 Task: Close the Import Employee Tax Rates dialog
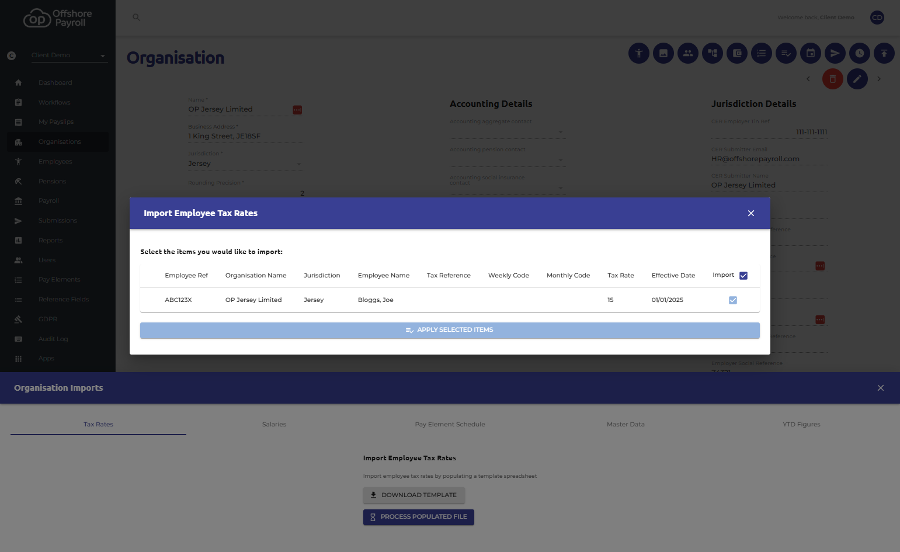pyautogui.click(x=751, y=213)
